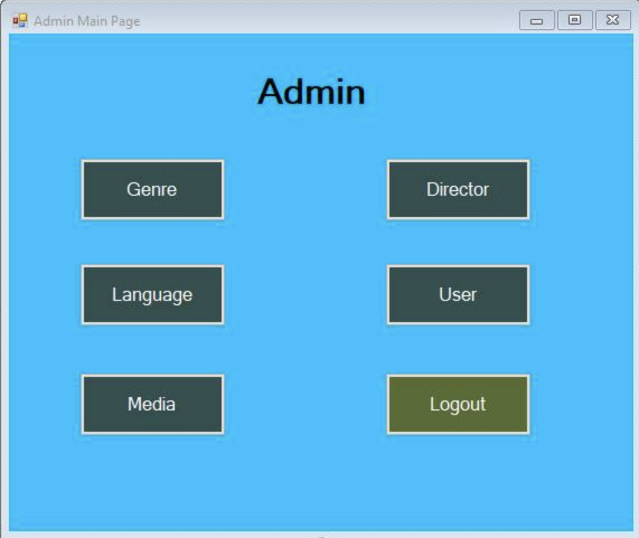Click the Director button
This screenshot has width=639, height=538.
(458, 190)
